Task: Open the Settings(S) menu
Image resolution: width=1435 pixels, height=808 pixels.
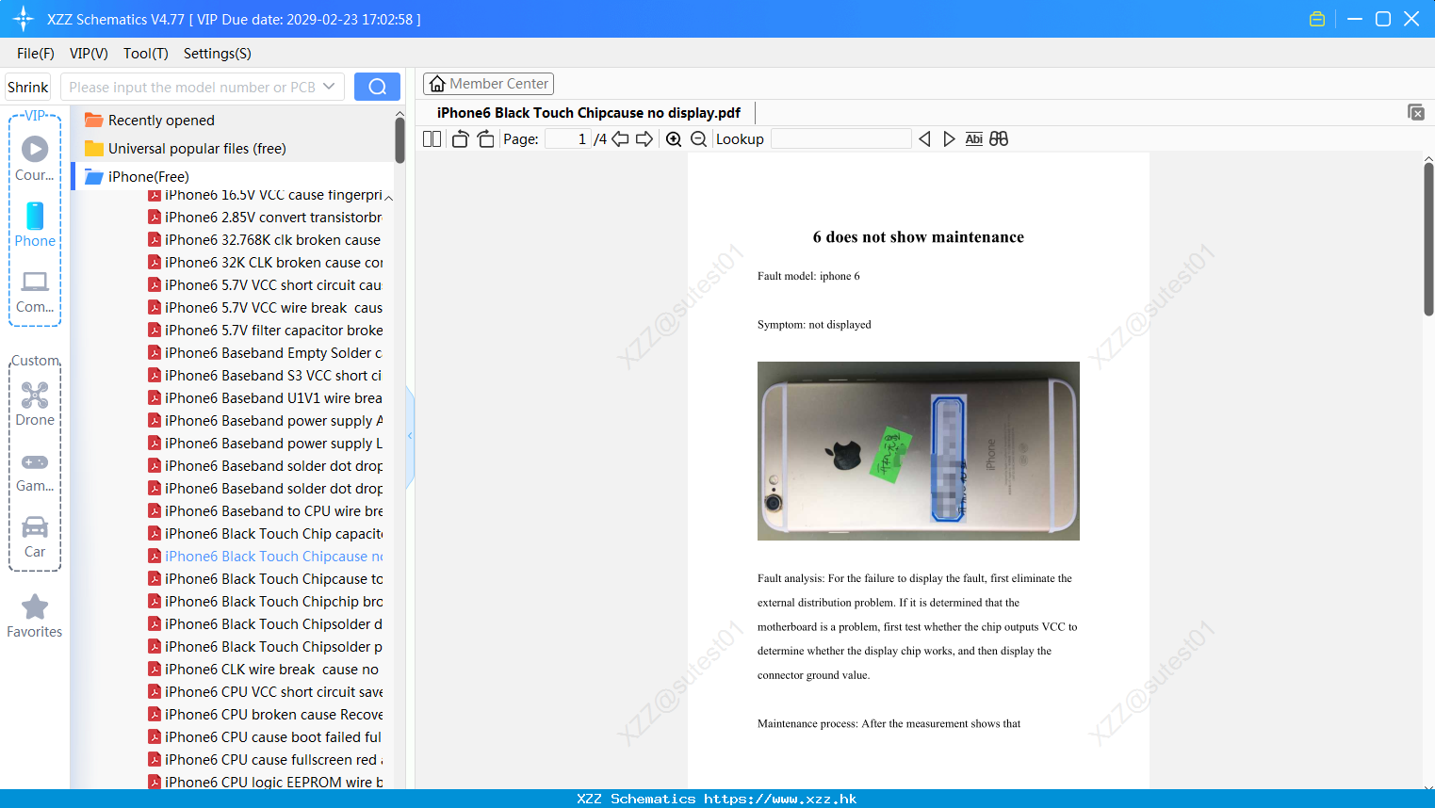Action: click(218, 54)
